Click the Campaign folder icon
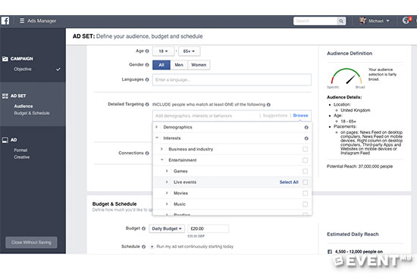 coord(5,58)
